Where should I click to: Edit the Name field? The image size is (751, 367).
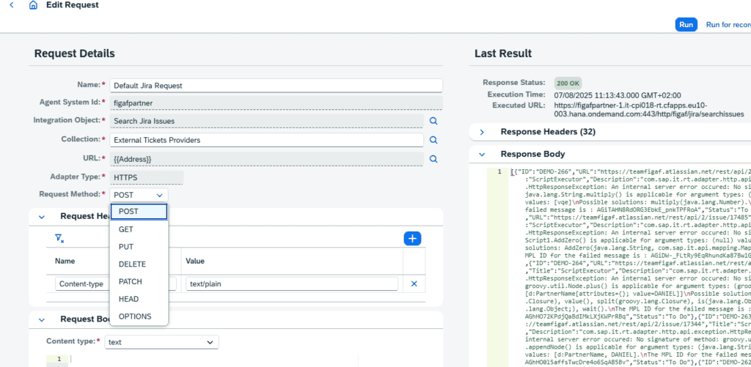[276, 86]
